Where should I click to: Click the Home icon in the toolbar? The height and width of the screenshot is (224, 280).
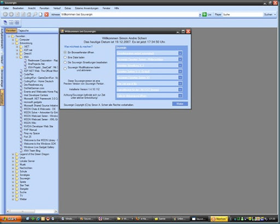point(29,14)
